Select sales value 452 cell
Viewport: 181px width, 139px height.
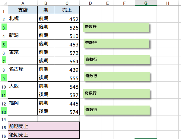[67, 19]
